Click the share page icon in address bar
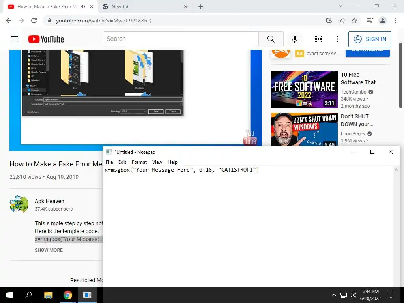404x303 pixels. click(x=342, y=21)
